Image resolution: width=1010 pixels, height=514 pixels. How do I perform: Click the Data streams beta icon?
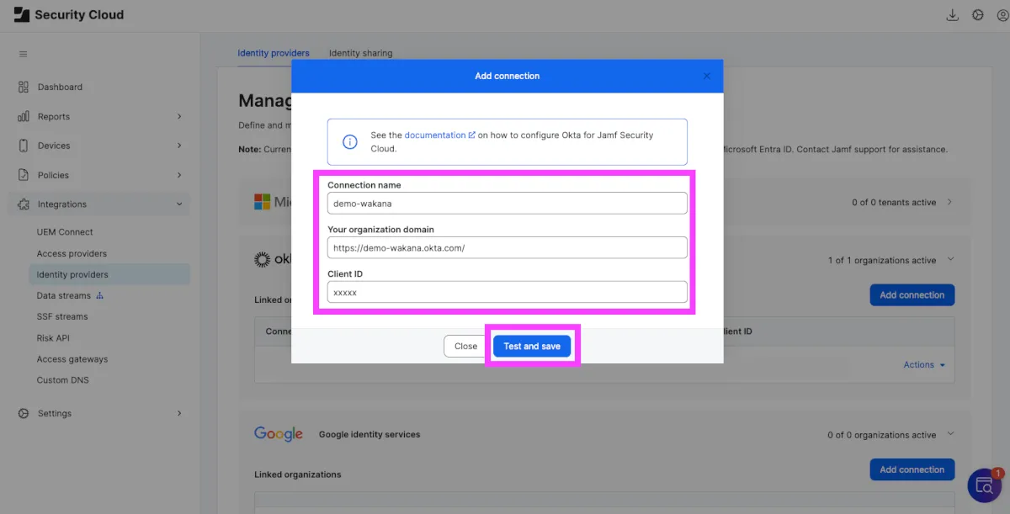click(100, 295)
